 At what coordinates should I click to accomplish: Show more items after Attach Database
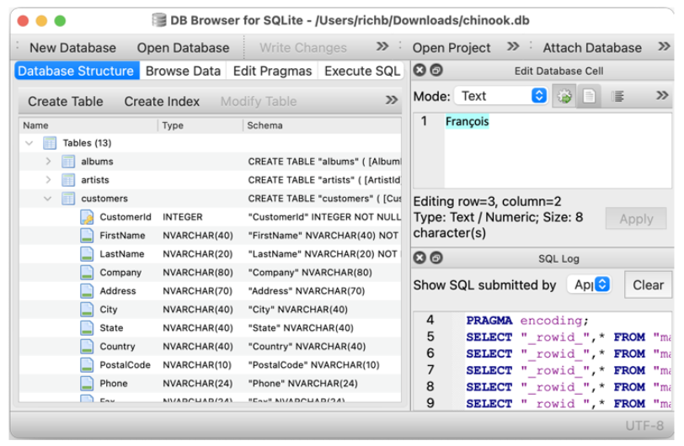point(664,46)
